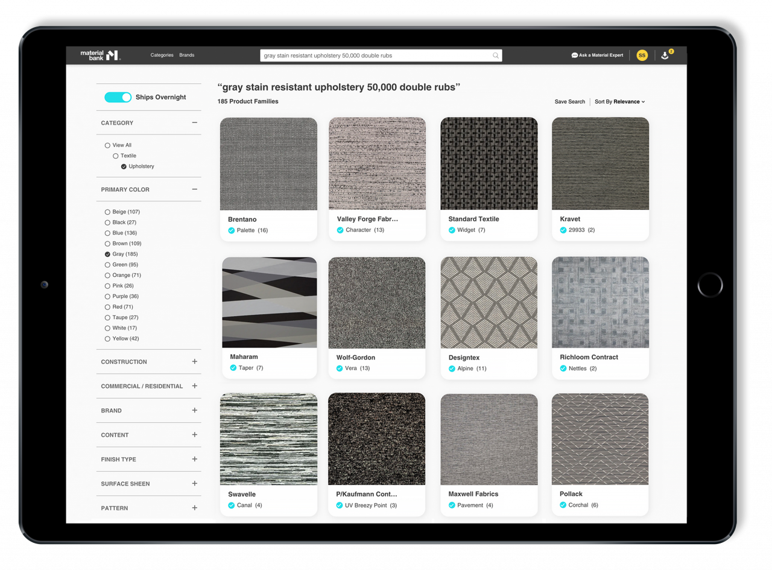Expand the Brand filter section
Image resolution: width=772 pixels, height=570 pixels.
[194, 410]
